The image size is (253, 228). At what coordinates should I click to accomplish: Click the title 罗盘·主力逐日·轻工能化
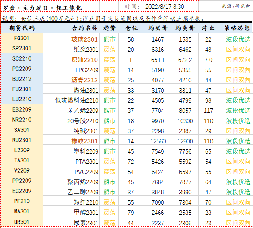point(43,8)
